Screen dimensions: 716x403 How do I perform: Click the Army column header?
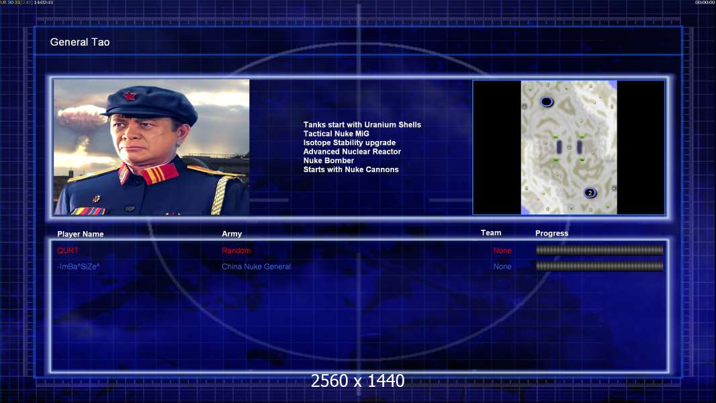point(232,234)
